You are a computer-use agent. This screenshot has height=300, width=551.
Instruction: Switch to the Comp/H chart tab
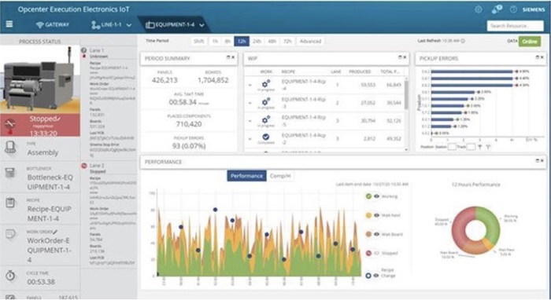280,176
